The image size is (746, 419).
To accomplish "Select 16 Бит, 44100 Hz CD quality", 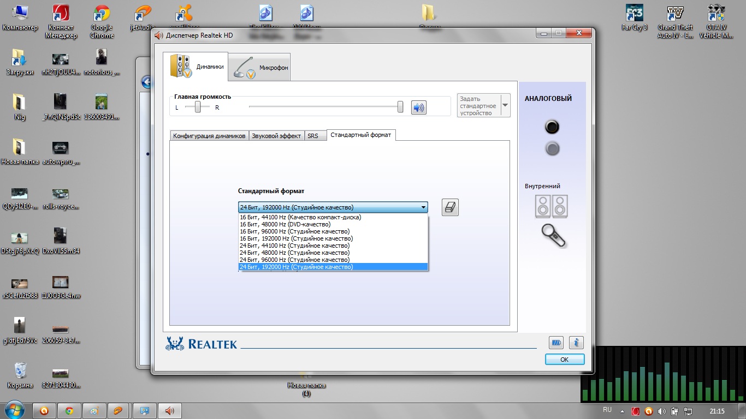I will 300,217.
